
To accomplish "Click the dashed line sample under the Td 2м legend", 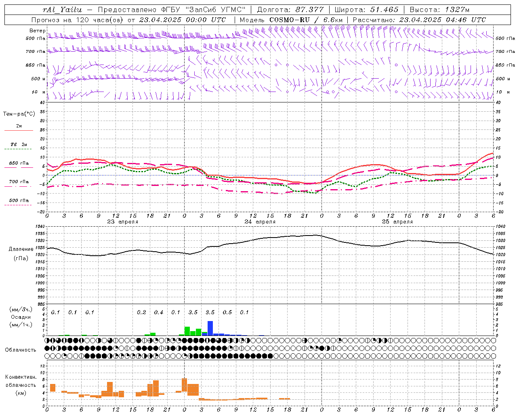I will point(18,149).
